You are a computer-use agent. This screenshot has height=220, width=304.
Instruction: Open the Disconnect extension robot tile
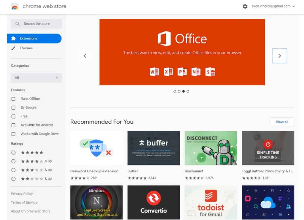(x=211, y=148)
